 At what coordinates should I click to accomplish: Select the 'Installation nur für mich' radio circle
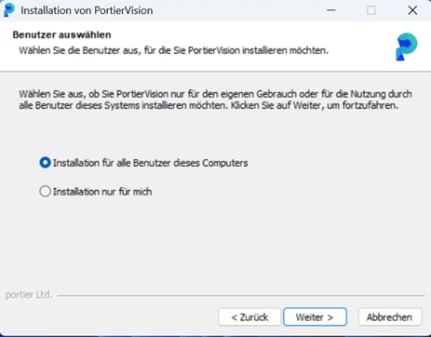[45, 192]
